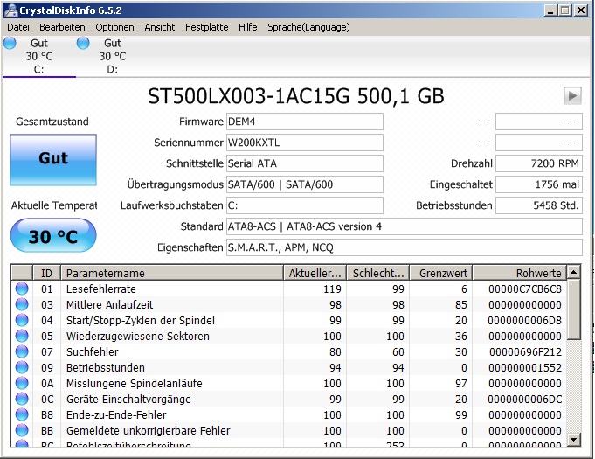
Task: Open the Optionen menu
Action: coord(114,27)
